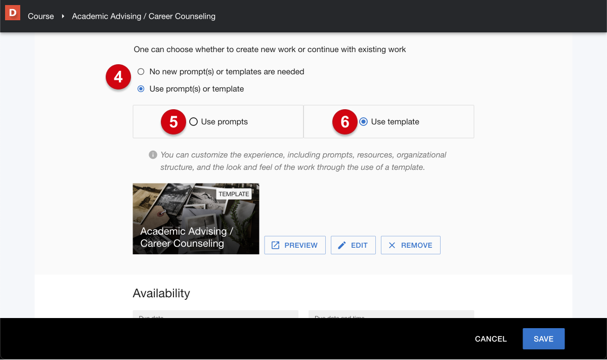The height and width of the screenshot is (360, 607).
Task: Preview the selected template
Action: (295, 245)
